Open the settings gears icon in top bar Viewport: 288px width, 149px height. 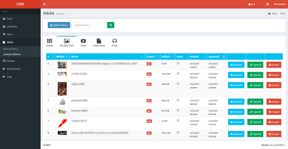[268, 4]
